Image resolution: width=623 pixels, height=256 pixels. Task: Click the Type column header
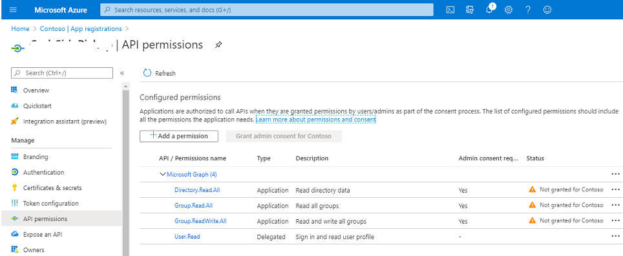[264, 158]
